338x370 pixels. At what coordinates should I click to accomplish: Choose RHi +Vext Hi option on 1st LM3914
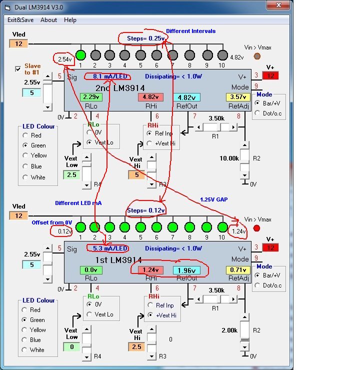click(x=150, y=315)
